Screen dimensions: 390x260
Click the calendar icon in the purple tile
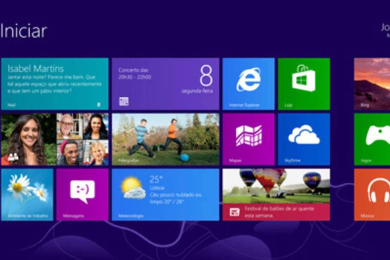[124, 101]
